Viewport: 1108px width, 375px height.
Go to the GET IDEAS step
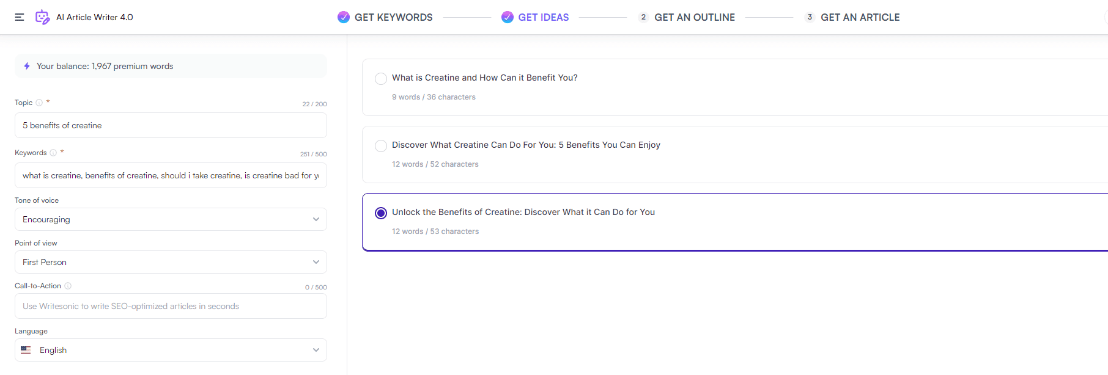click(544, 17)
